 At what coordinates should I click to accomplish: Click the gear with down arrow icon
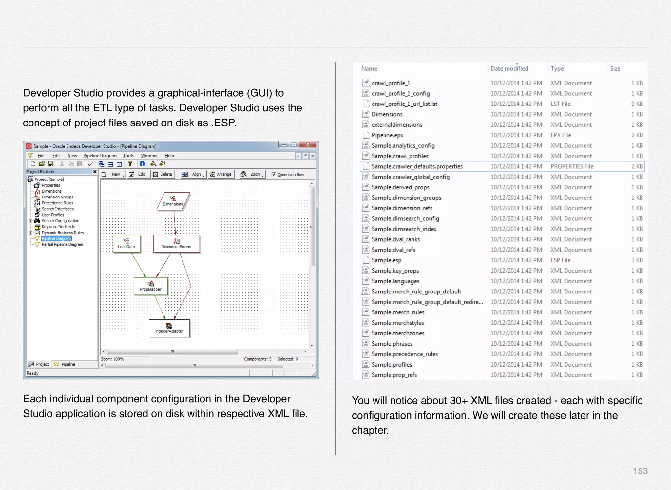click(153, 164)
